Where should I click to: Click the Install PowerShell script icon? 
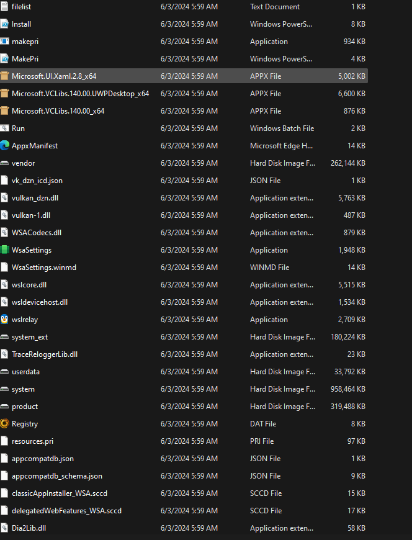coord(4,24)
